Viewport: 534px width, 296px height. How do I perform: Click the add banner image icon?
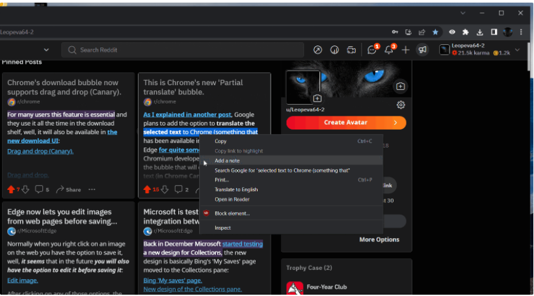[401, 86]
